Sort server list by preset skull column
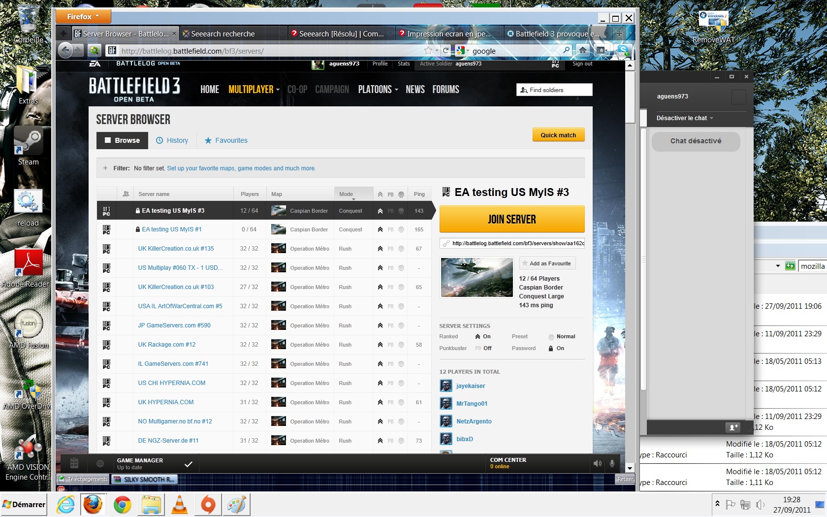827x517 pixels. tap(401, 194)
